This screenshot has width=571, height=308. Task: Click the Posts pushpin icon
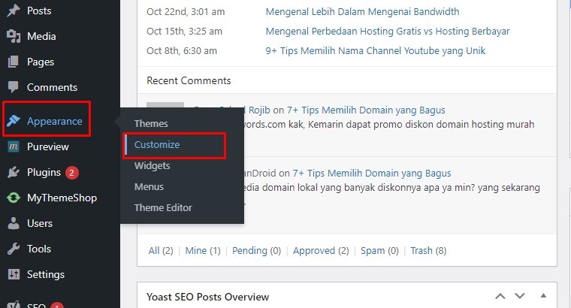(x=14, y=11)
